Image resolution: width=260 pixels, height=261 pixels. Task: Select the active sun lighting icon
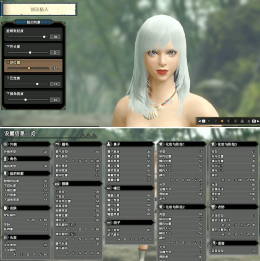(x=222, y=121)
